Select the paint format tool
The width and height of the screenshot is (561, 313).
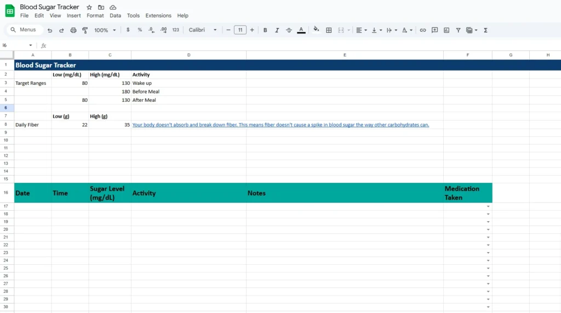(85, 30)
